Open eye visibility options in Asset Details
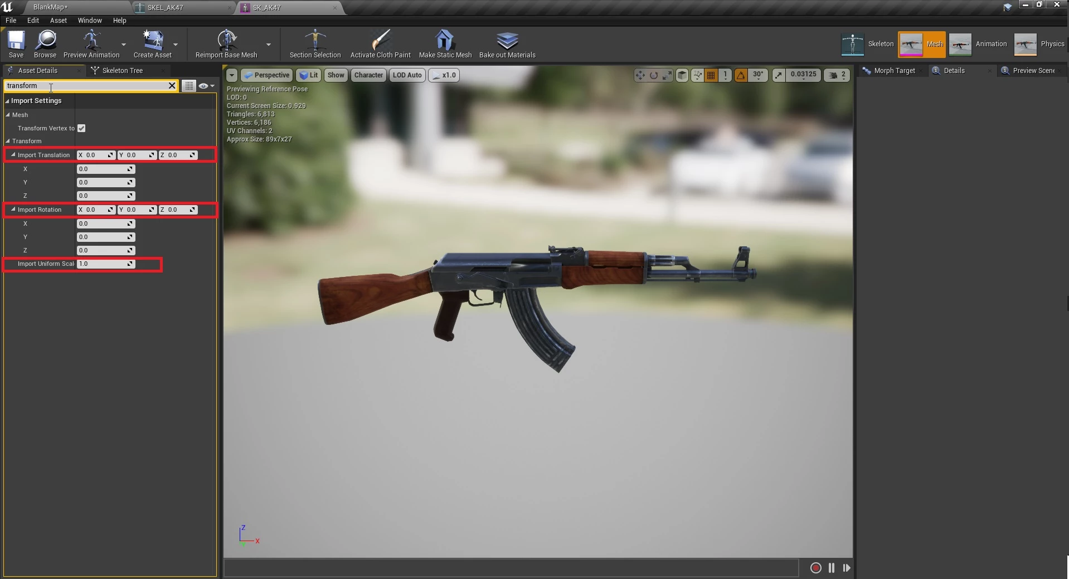1069x579 pixels. point(206,86)
